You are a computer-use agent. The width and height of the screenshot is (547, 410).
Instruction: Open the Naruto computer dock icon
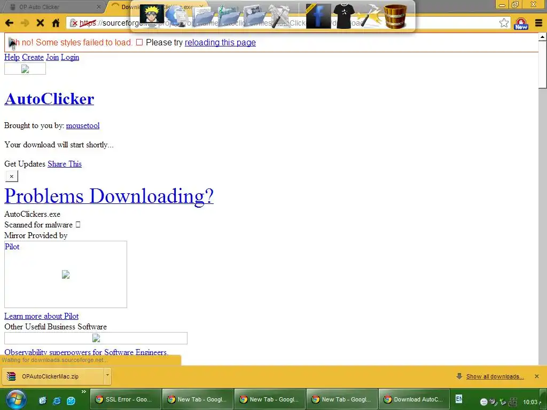[152, 15]
